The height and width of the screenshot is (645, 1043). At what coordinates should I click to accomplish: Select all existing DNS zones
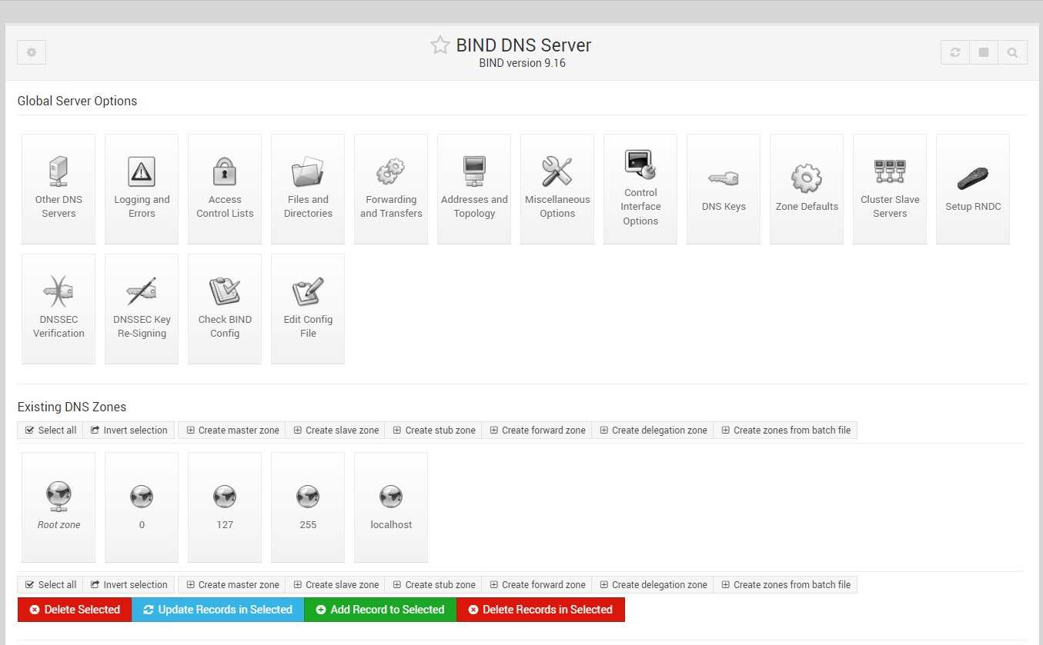click(x=49, y=430)
